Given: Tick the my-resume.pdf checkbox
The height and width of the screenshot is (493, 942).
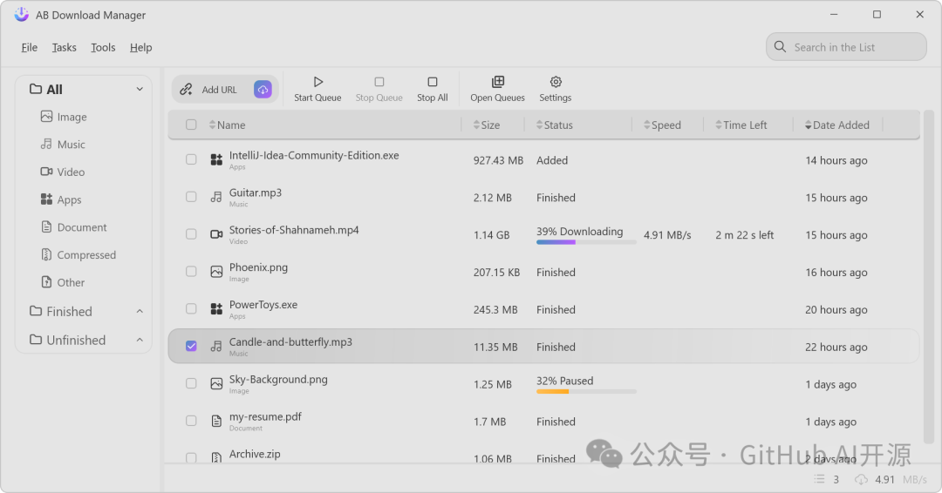Looking at the screenshot, I should click(191, 421).
